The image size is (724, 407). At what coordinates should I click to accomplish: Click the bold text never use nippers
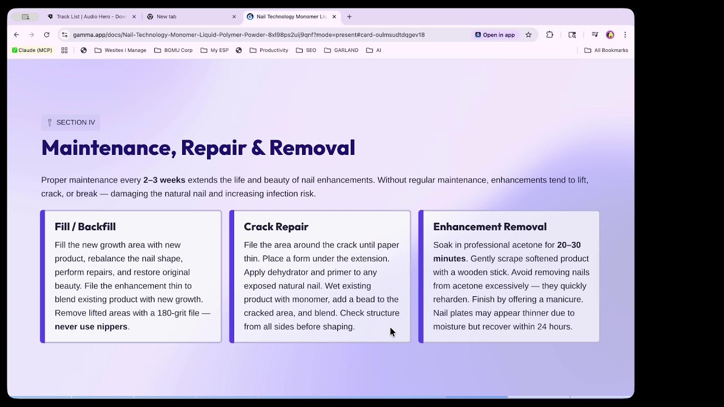pyautogui.click(x=91, y=327)
